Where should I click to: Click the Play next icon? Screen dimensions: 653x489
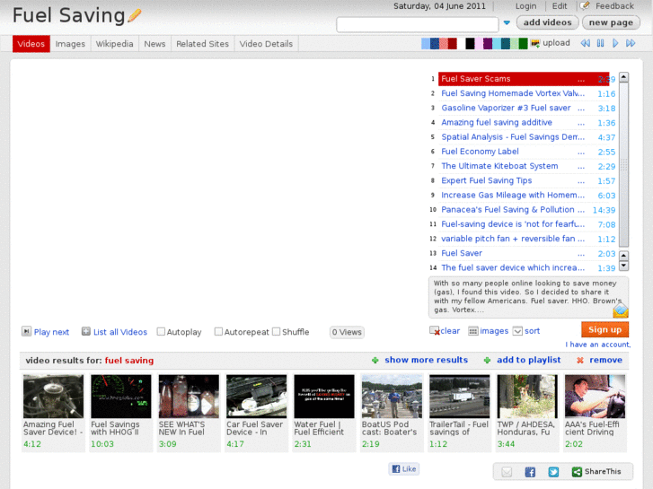26,331
